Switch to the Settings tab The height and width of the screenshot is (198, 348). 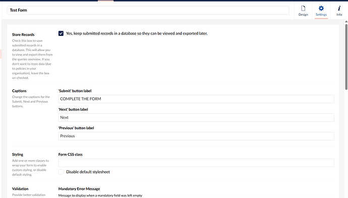tap(321, 11)
